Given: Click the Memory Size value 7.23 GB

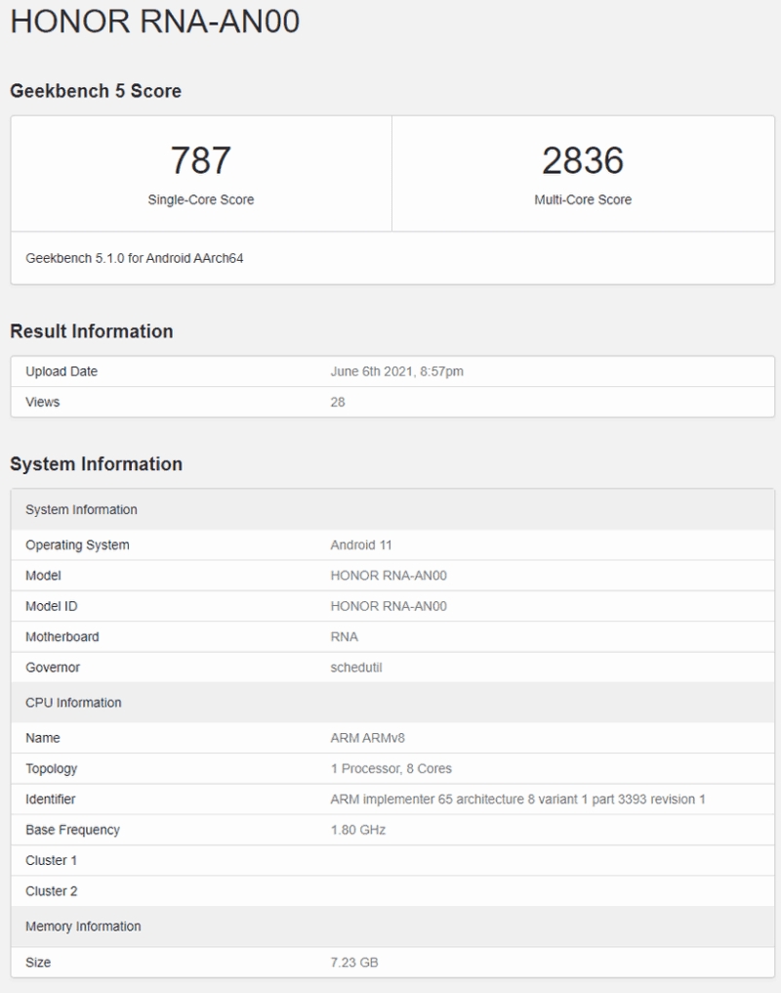Looking at the screenshot, I should pos(355,961).
